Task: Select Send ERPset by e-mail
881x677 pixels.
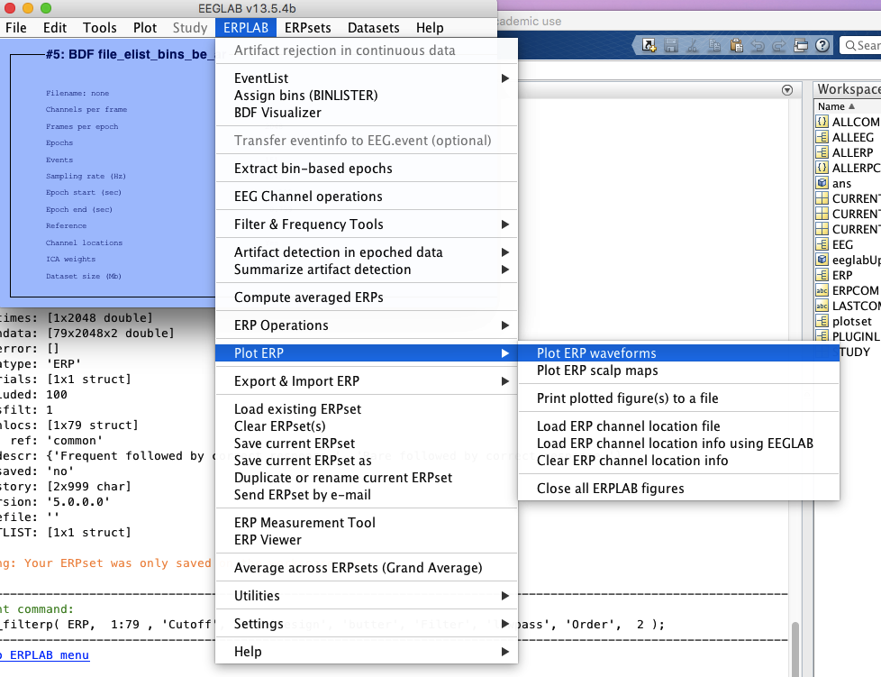Action: click(x=367, y=495)
